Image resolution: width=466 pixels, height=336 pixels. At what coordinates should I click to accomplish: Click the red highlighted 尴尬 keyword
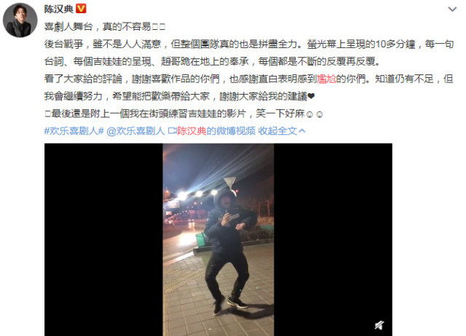tap(326, 79)
